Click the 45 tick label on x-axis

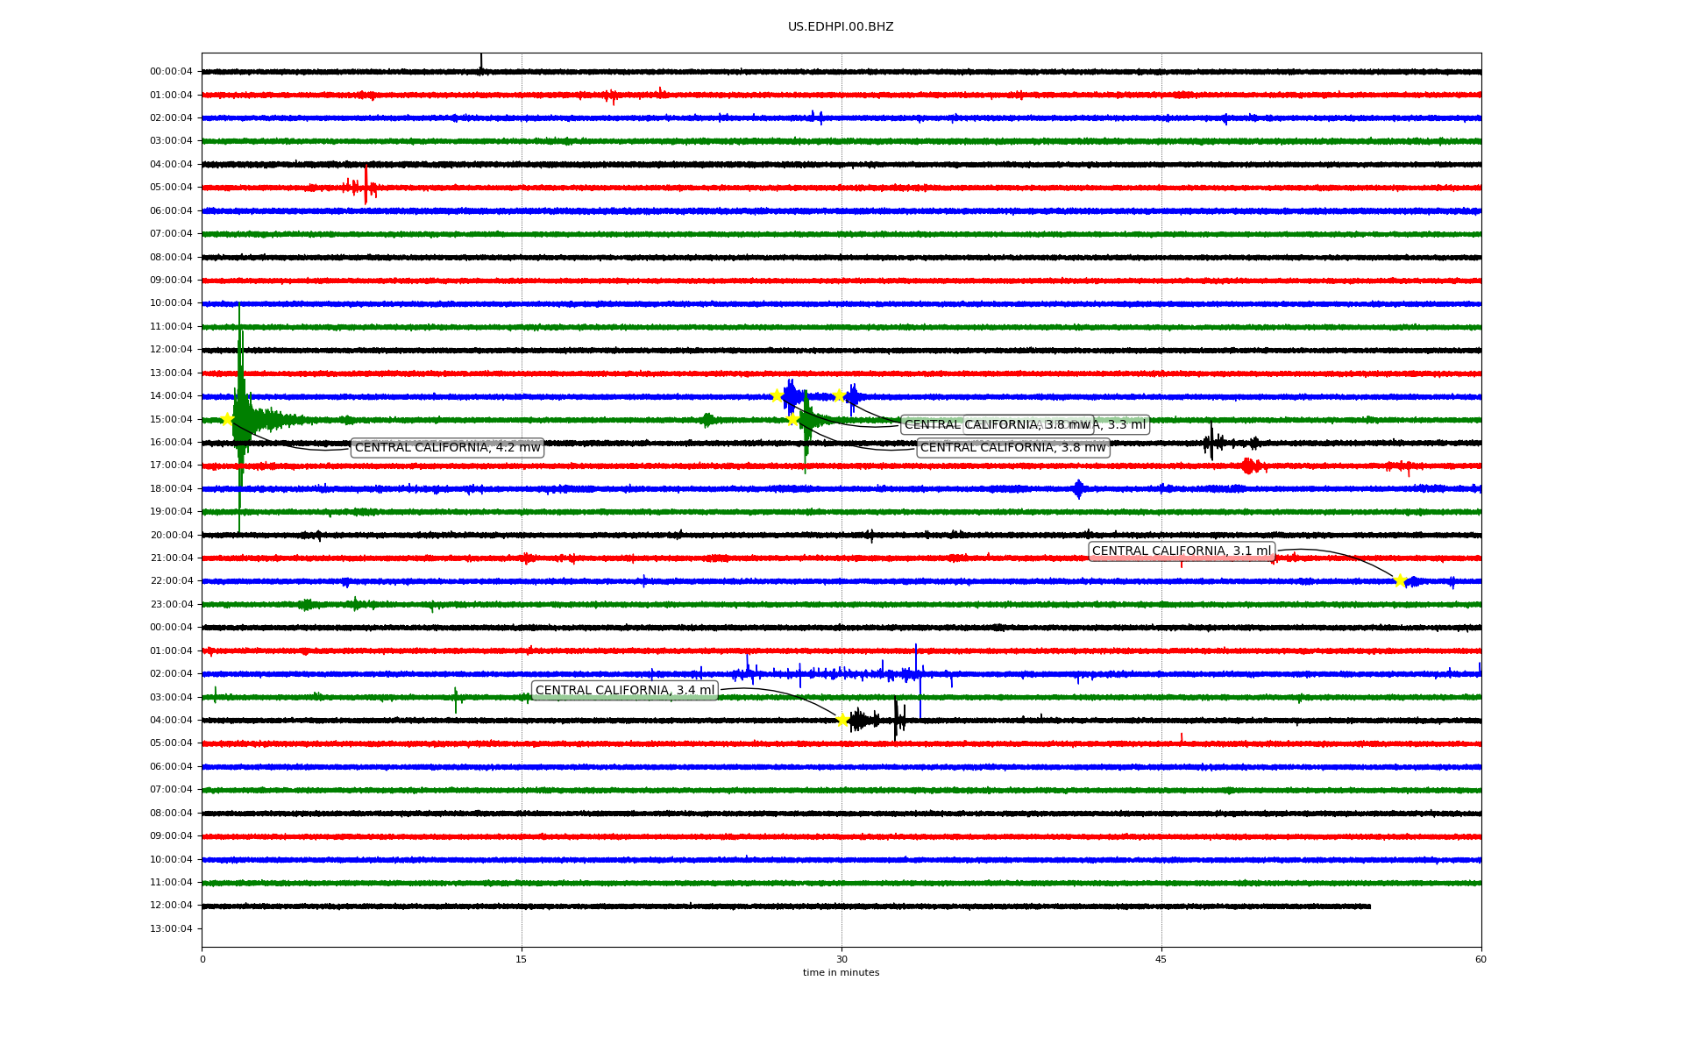coord(1161,959)
